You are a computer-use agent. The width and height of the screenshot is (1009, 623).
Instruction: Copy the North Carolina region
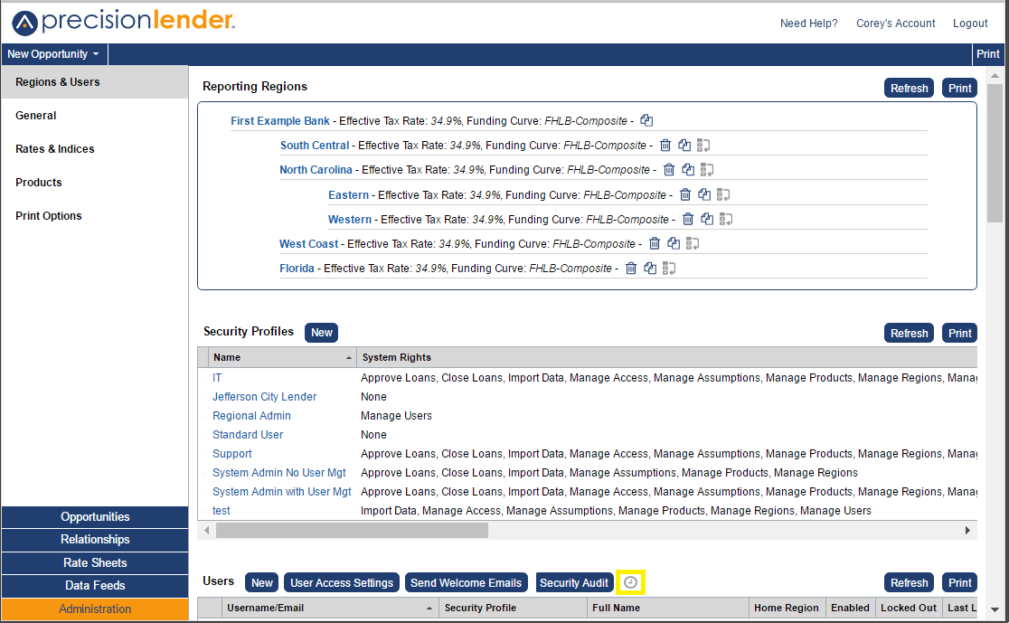point(688,170)
